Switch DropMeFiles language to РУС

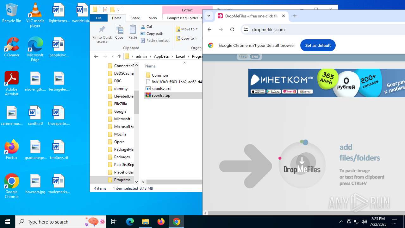[x=243, y=57]
